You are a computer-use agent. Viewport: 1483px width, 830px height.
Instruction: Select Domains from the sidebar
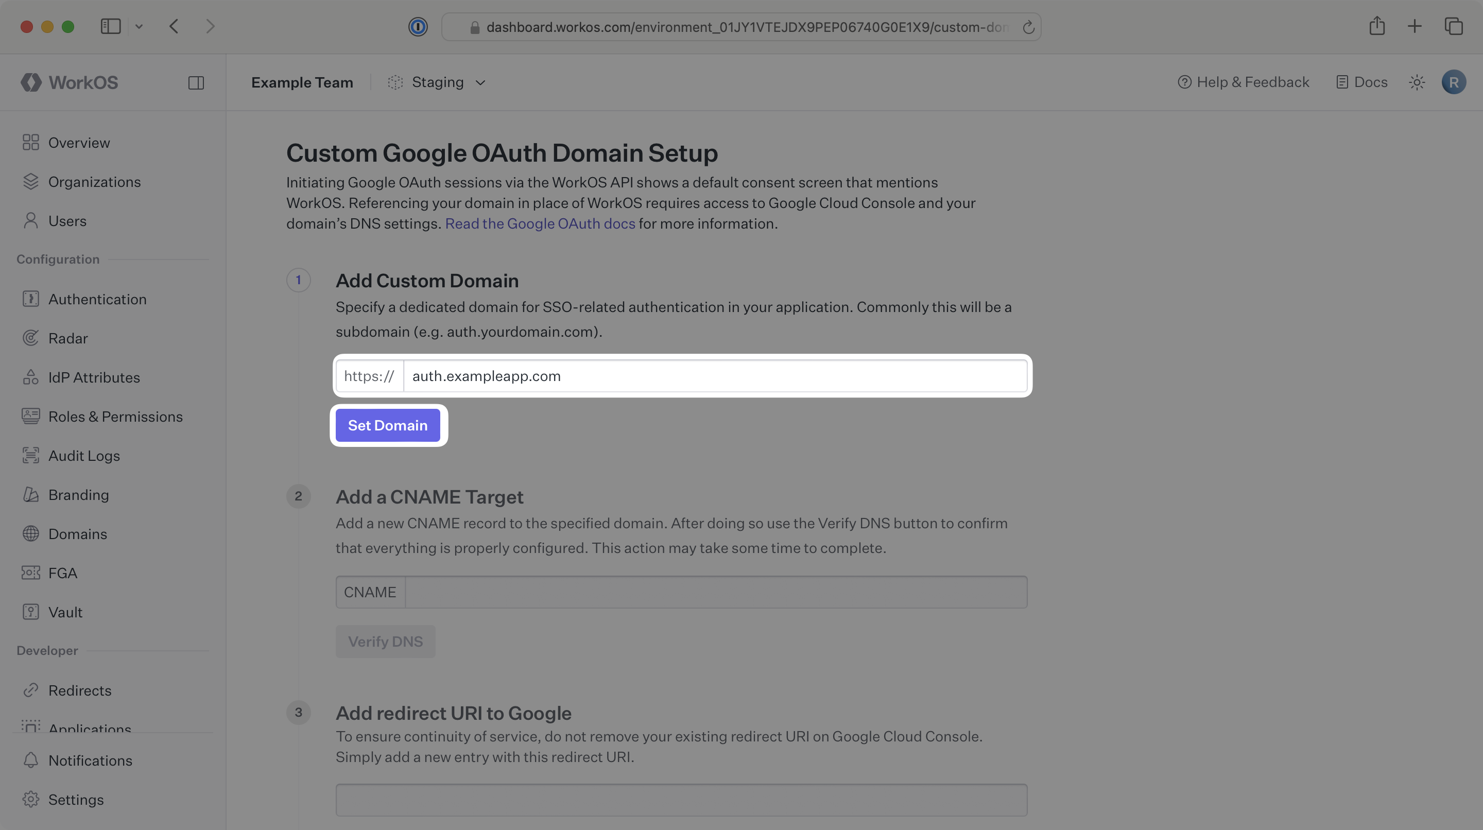point(77,533)
